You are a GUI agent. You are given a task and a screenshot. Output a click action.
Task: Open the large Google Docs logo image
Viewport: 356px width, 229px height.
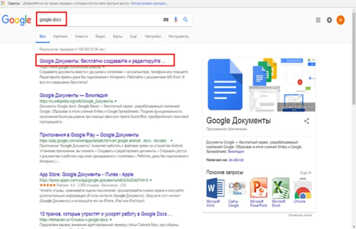[225, 85]
